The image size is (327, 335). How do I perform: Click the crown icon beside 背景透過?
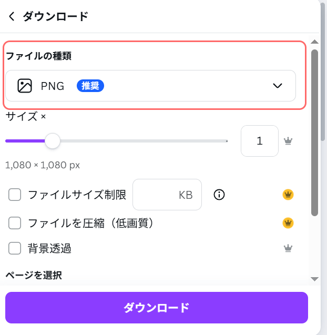point(288,248)
